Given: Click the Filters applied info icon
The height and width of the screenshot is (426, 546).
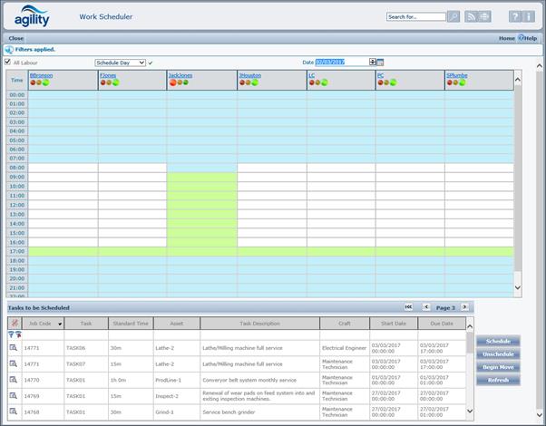Looking at the screenshot, I should click(x=9, y=50).
